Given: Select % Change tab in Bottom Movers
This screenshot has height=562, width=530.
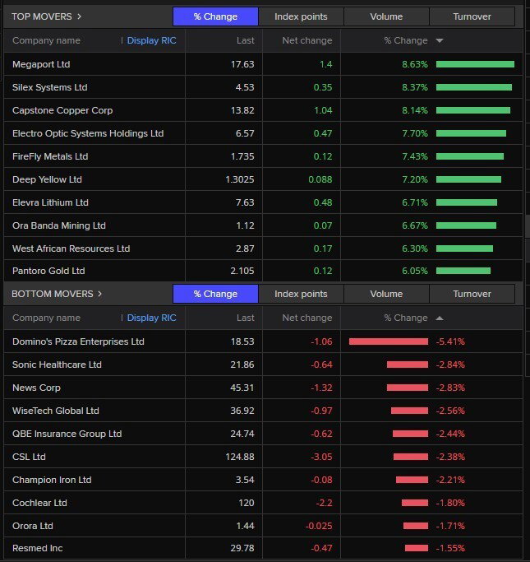Looking at the screenshot, I should tap(215, 294).
